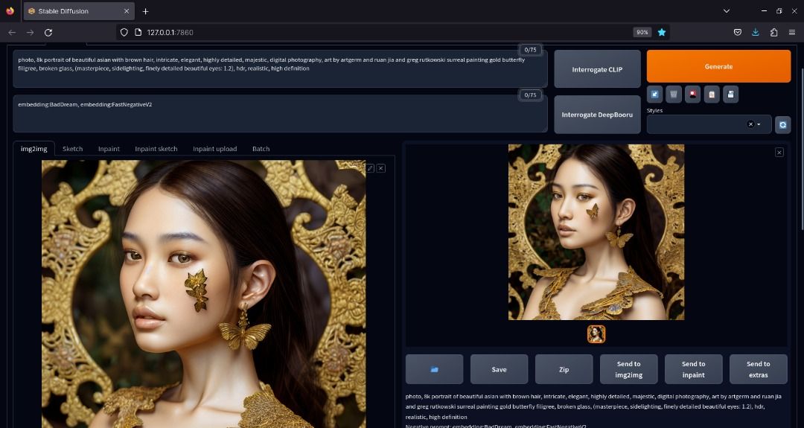Expand the Styles dropdown arrow

tap(759, 124)
